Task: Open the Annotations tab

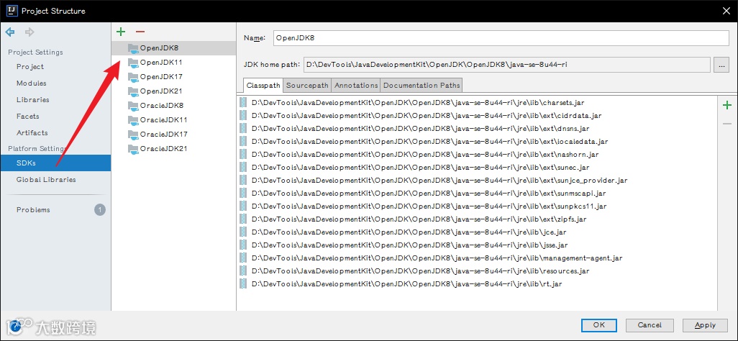Action: coord(356,85)
